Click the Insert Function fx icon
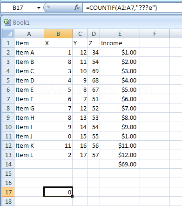Viewport: 182px width, 206px height. (x=77, y=7)
